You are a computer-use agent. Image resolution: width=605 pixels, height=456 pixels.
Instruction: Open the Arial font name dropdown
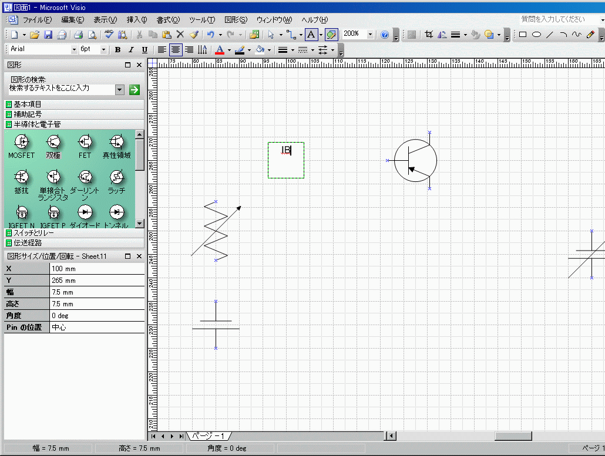74,50
